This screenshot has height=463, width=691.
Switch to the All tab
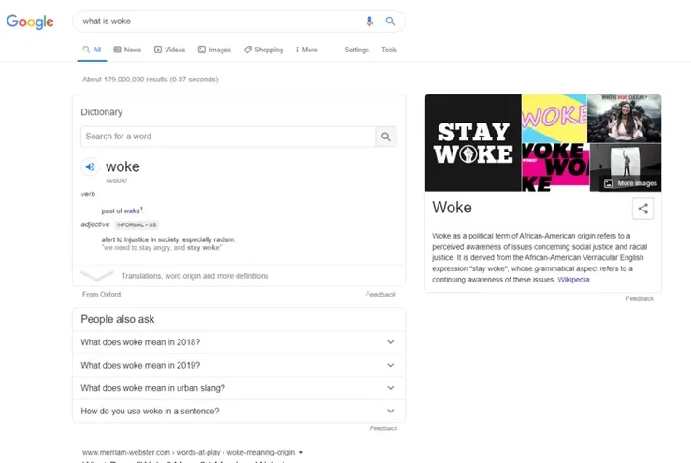pos(93,50)
